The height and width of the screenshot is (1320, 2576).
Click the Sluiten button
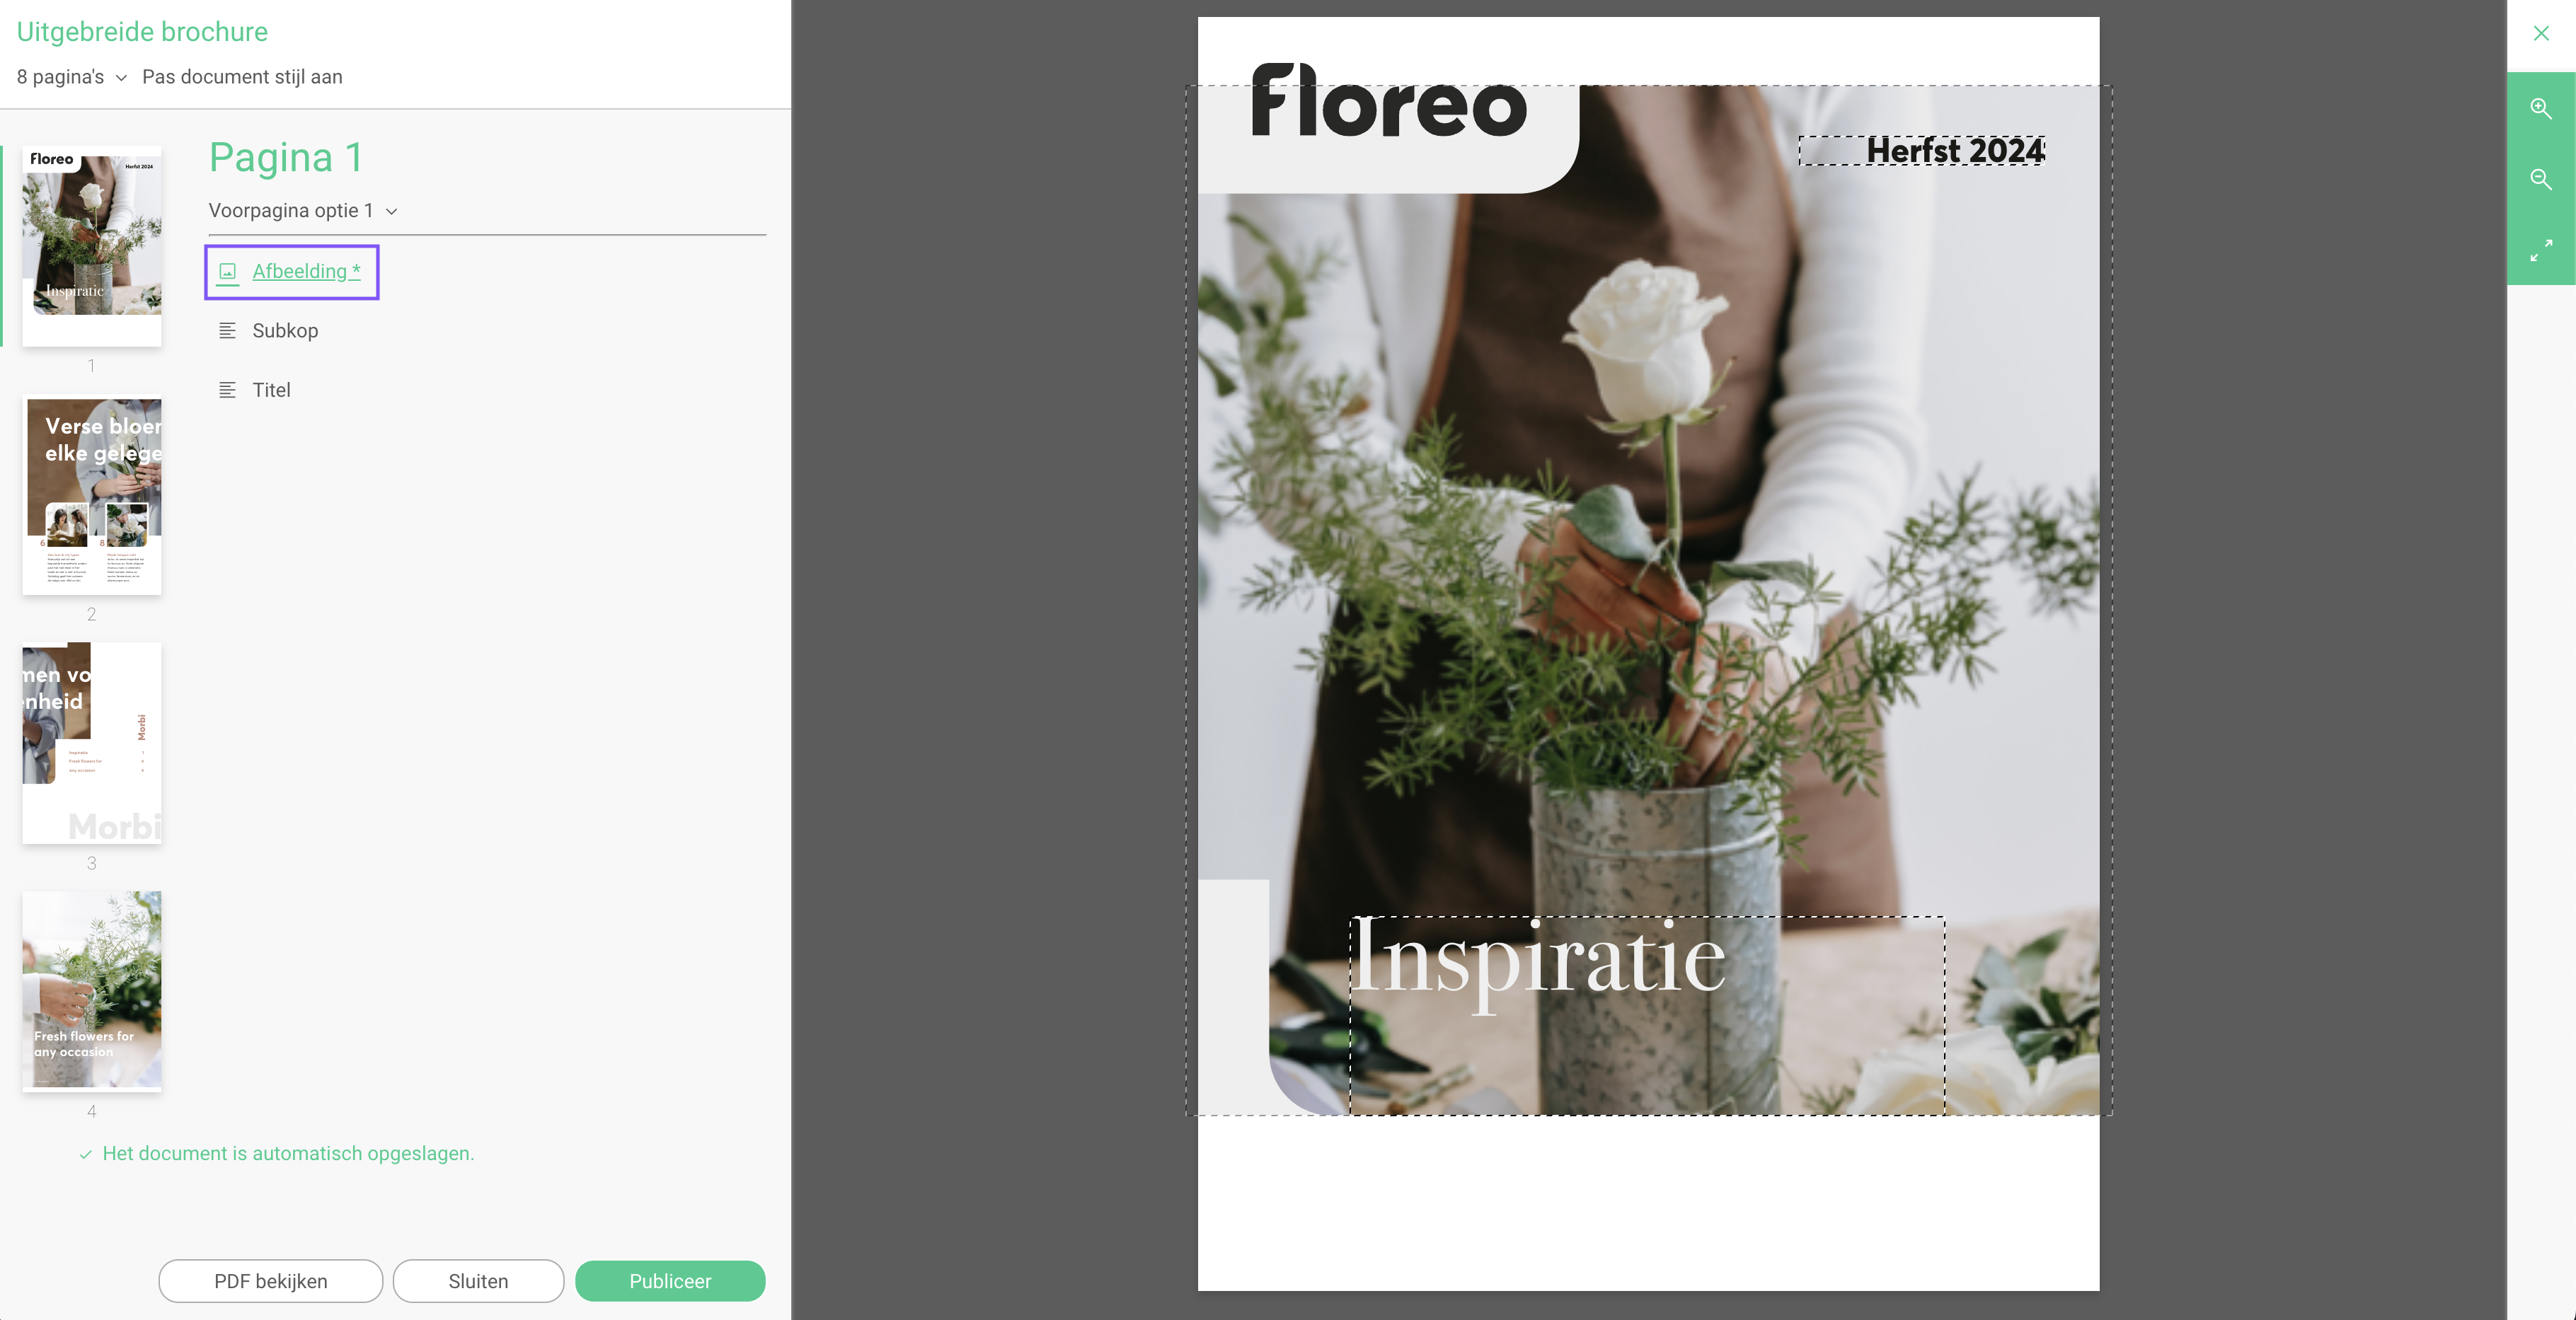pos(478,1281)
